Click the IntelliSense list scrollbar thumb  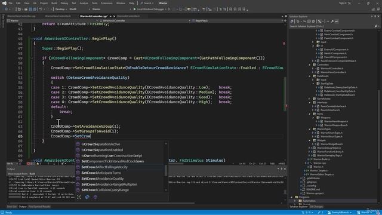pos(166,170)
